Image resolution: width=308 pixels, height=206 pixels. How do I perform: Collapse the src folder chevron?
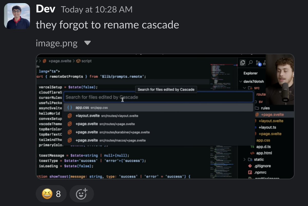(245, 88)
